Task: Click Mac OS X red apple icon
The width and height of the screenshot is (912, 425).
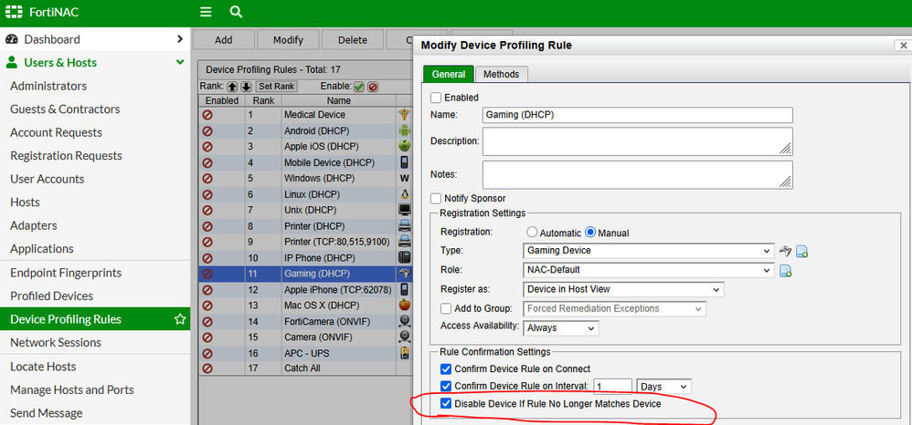Action: (x=404, y=305)
